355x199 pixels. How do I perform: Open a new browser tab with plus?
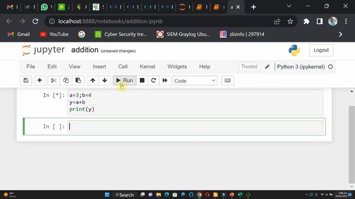(253, 7)
